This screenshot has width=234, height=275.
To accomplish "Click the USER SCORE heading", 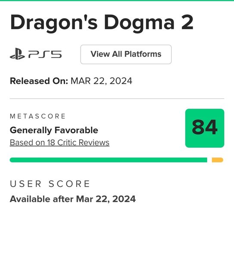I will point(50,184).
